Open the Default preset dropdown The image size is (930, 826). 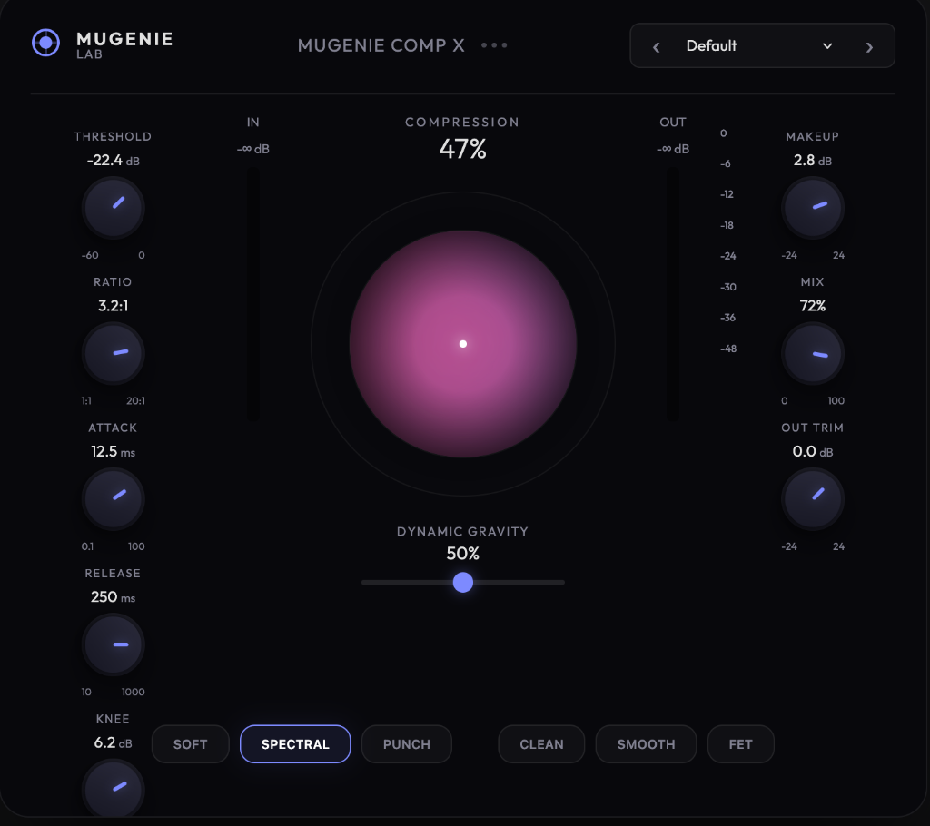pyautogui.click(x=762, y=44)
